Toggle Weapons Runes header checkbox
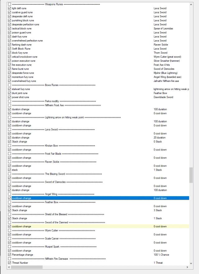Image resolution: width=199 pixels, height=274 pixels. click(x=10, y=4)
